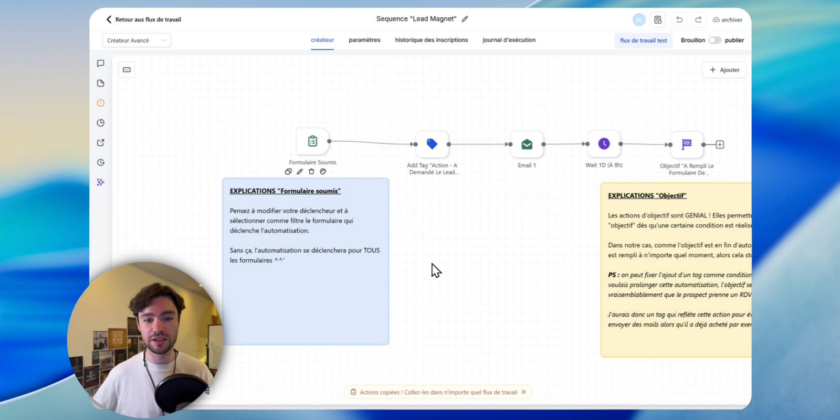
Task: Duplicate the Formulaire Soumis node
Action: (288, 172)
